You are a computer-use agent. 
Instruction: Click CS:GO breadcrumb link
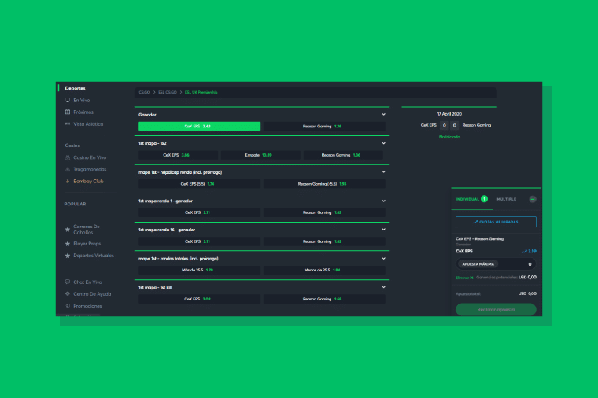pyautogui.click(x=145, y=92)
